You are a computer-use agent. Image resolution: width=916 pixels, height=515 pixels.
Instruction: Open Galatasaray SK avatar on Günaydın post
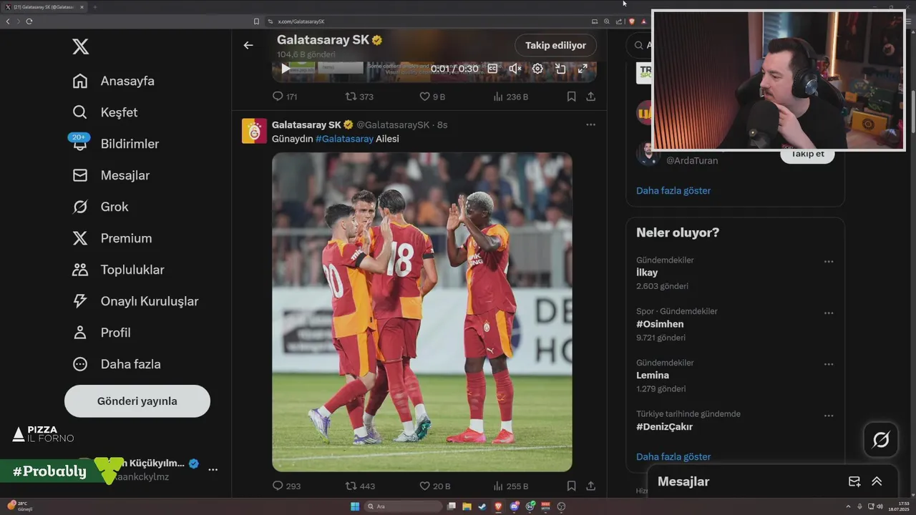tap(254, 131)
